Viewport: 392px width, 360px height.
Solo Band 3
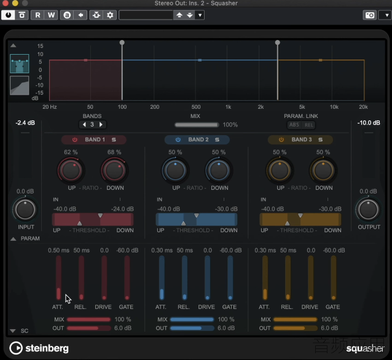321,139
